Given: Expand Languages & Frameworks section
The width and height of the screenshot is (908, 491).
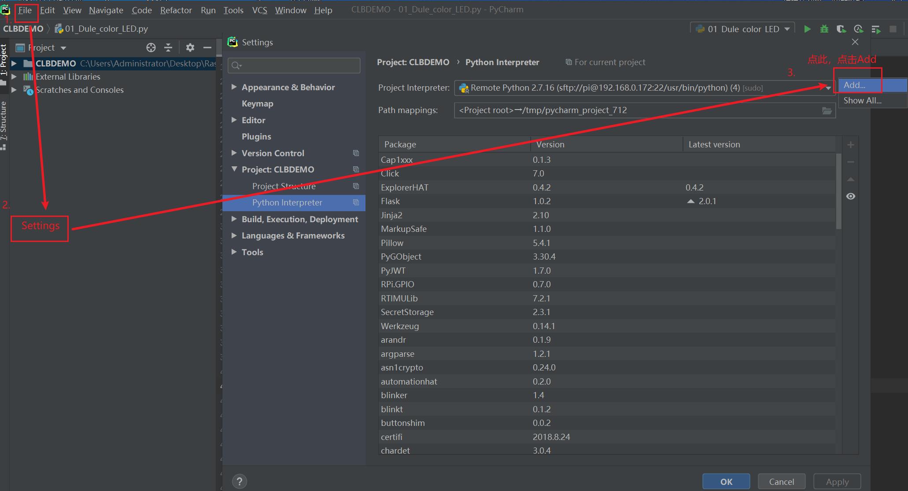Looking at the screenshot, I should coord(234,235).
